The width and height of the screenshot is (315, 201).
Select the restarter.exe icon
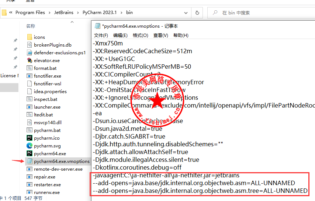[30, 184]
